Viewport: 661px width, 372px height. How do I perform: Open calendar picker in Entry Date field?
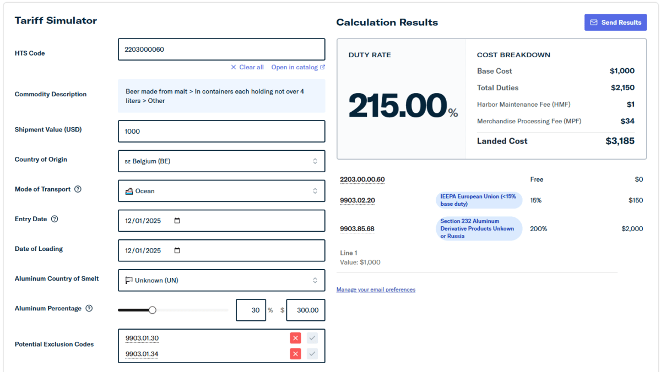pyautogui.click(x=177, y=221)
